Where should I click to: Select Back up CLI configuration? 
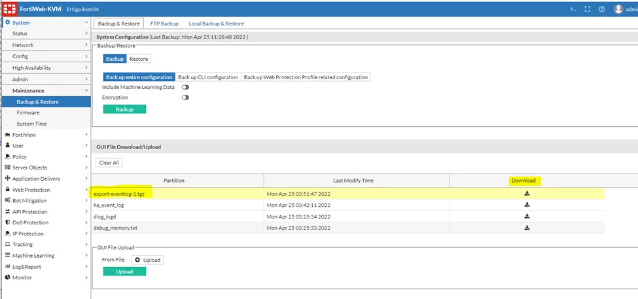[x=208, y=77]
